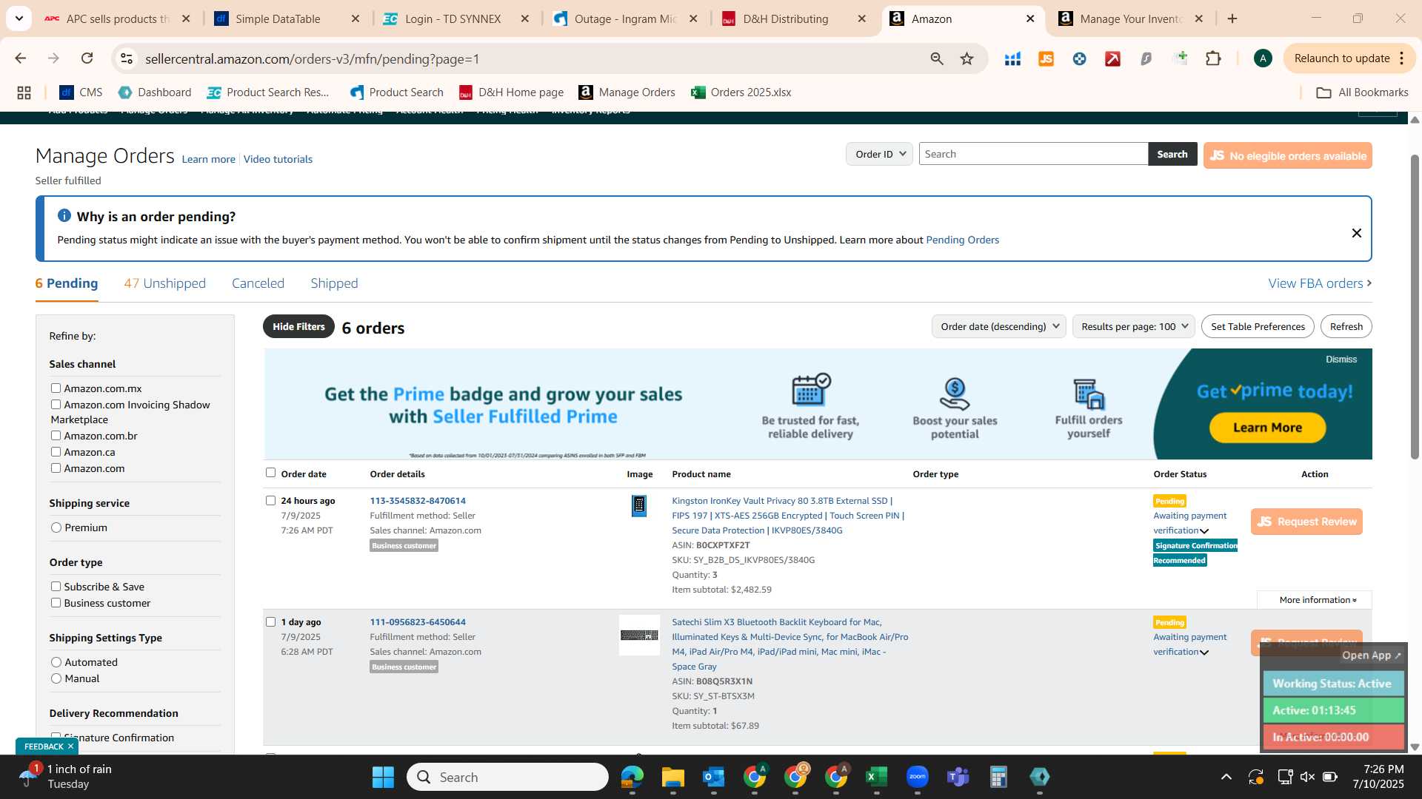Show hidden system tray icons

click(x=1226, y=777)
